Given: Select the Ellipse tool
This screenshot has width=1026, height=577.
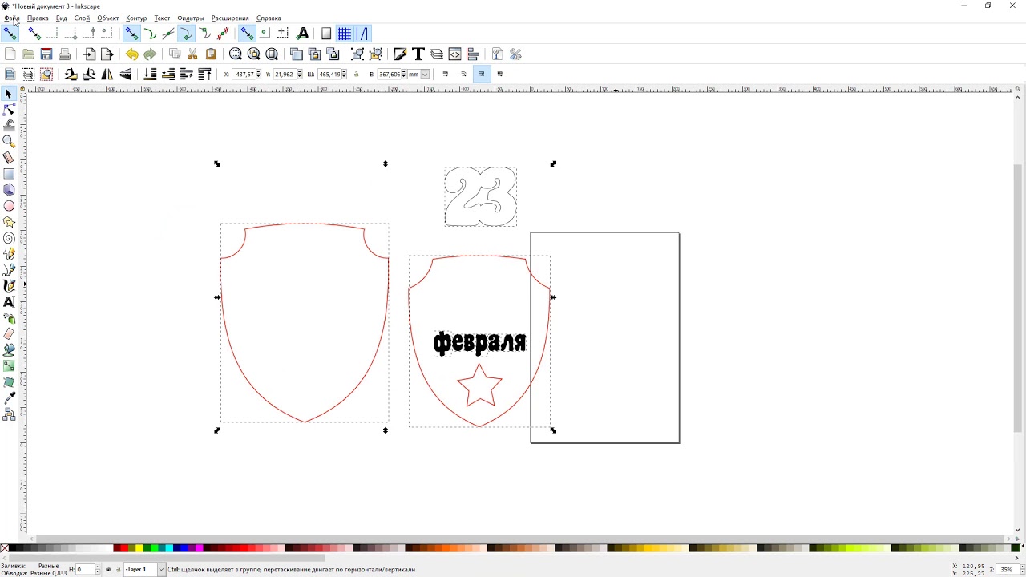Looking at the screenshot, I should tap(9, 206).
